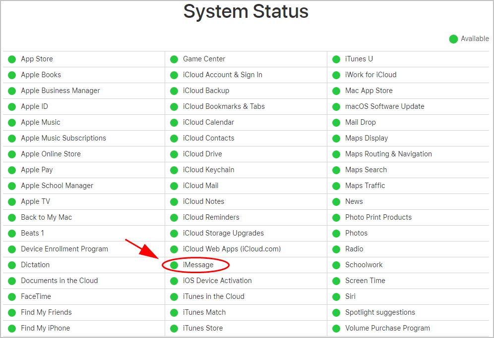Screen dimensions: 494x338
Task: Click the green status dot beside iTunes Store
Action: click(174, 329)
